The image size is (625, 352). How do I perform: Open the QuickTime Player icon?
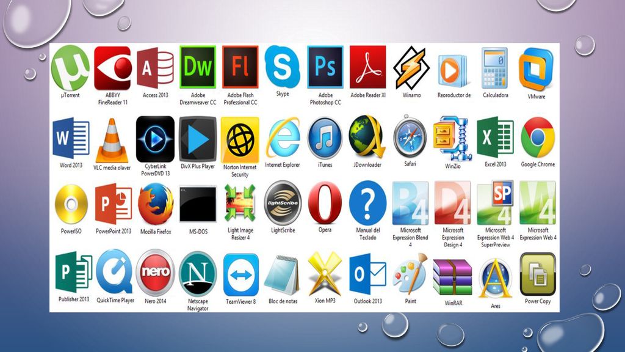(x=114, y=271)
